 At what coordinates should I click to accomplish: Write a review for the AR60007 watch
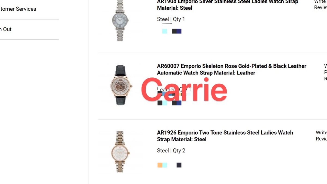tap(325, 72)
